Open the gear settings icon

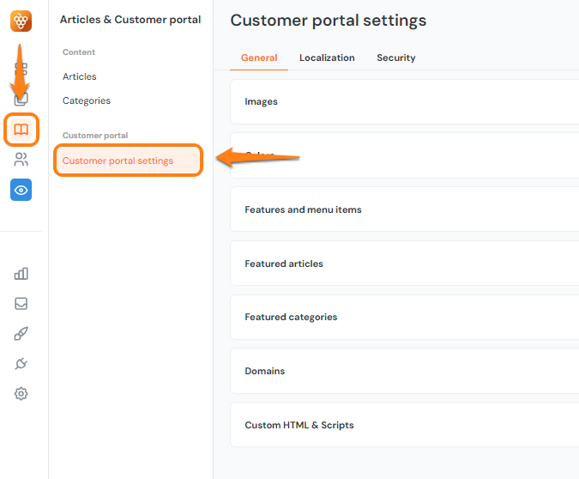21,394
